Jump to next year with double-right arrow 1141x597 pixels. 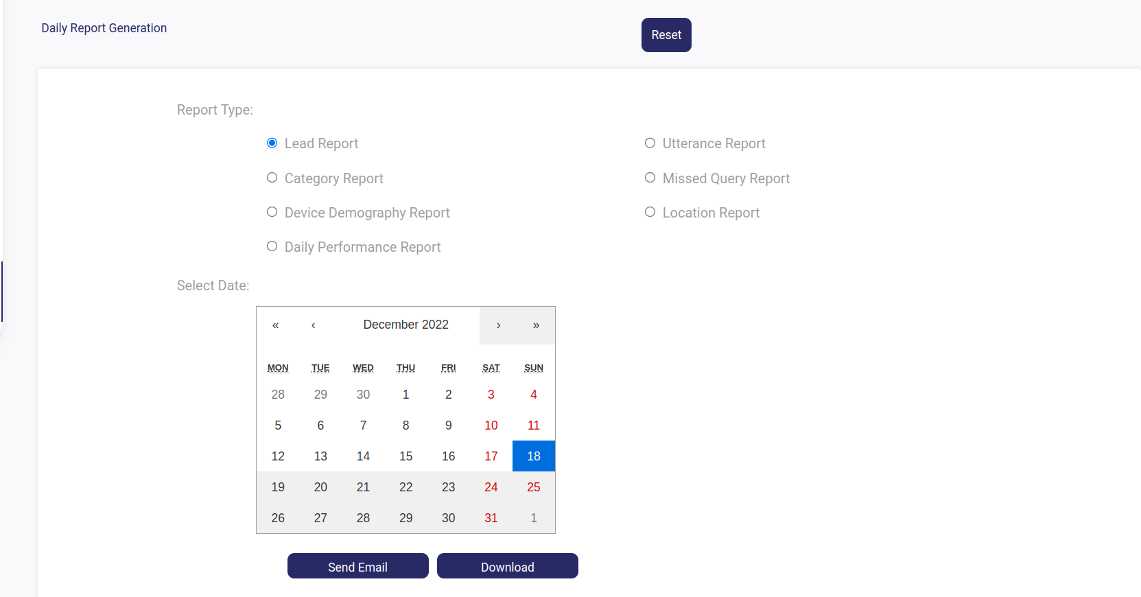[536, 325]
